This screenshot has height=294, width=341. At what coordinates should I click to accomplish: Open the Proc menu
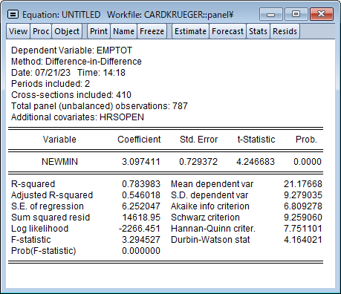coord(41,31)
